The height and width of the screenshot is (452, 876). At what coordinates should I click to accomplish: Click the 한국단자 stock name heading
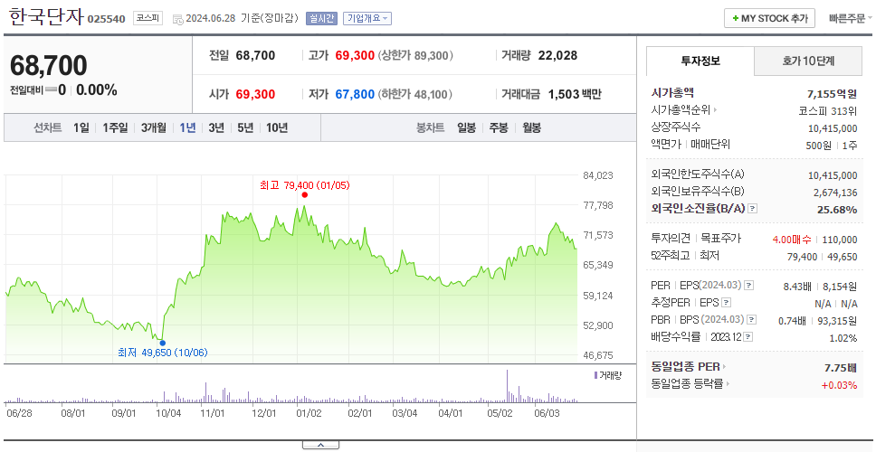46,17
